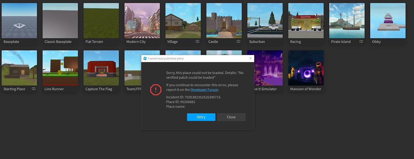Click the 'Cannot load published place' title
The width and height of the screenshot is (414, 159).
pyautogui.click(x=166, y=59)
